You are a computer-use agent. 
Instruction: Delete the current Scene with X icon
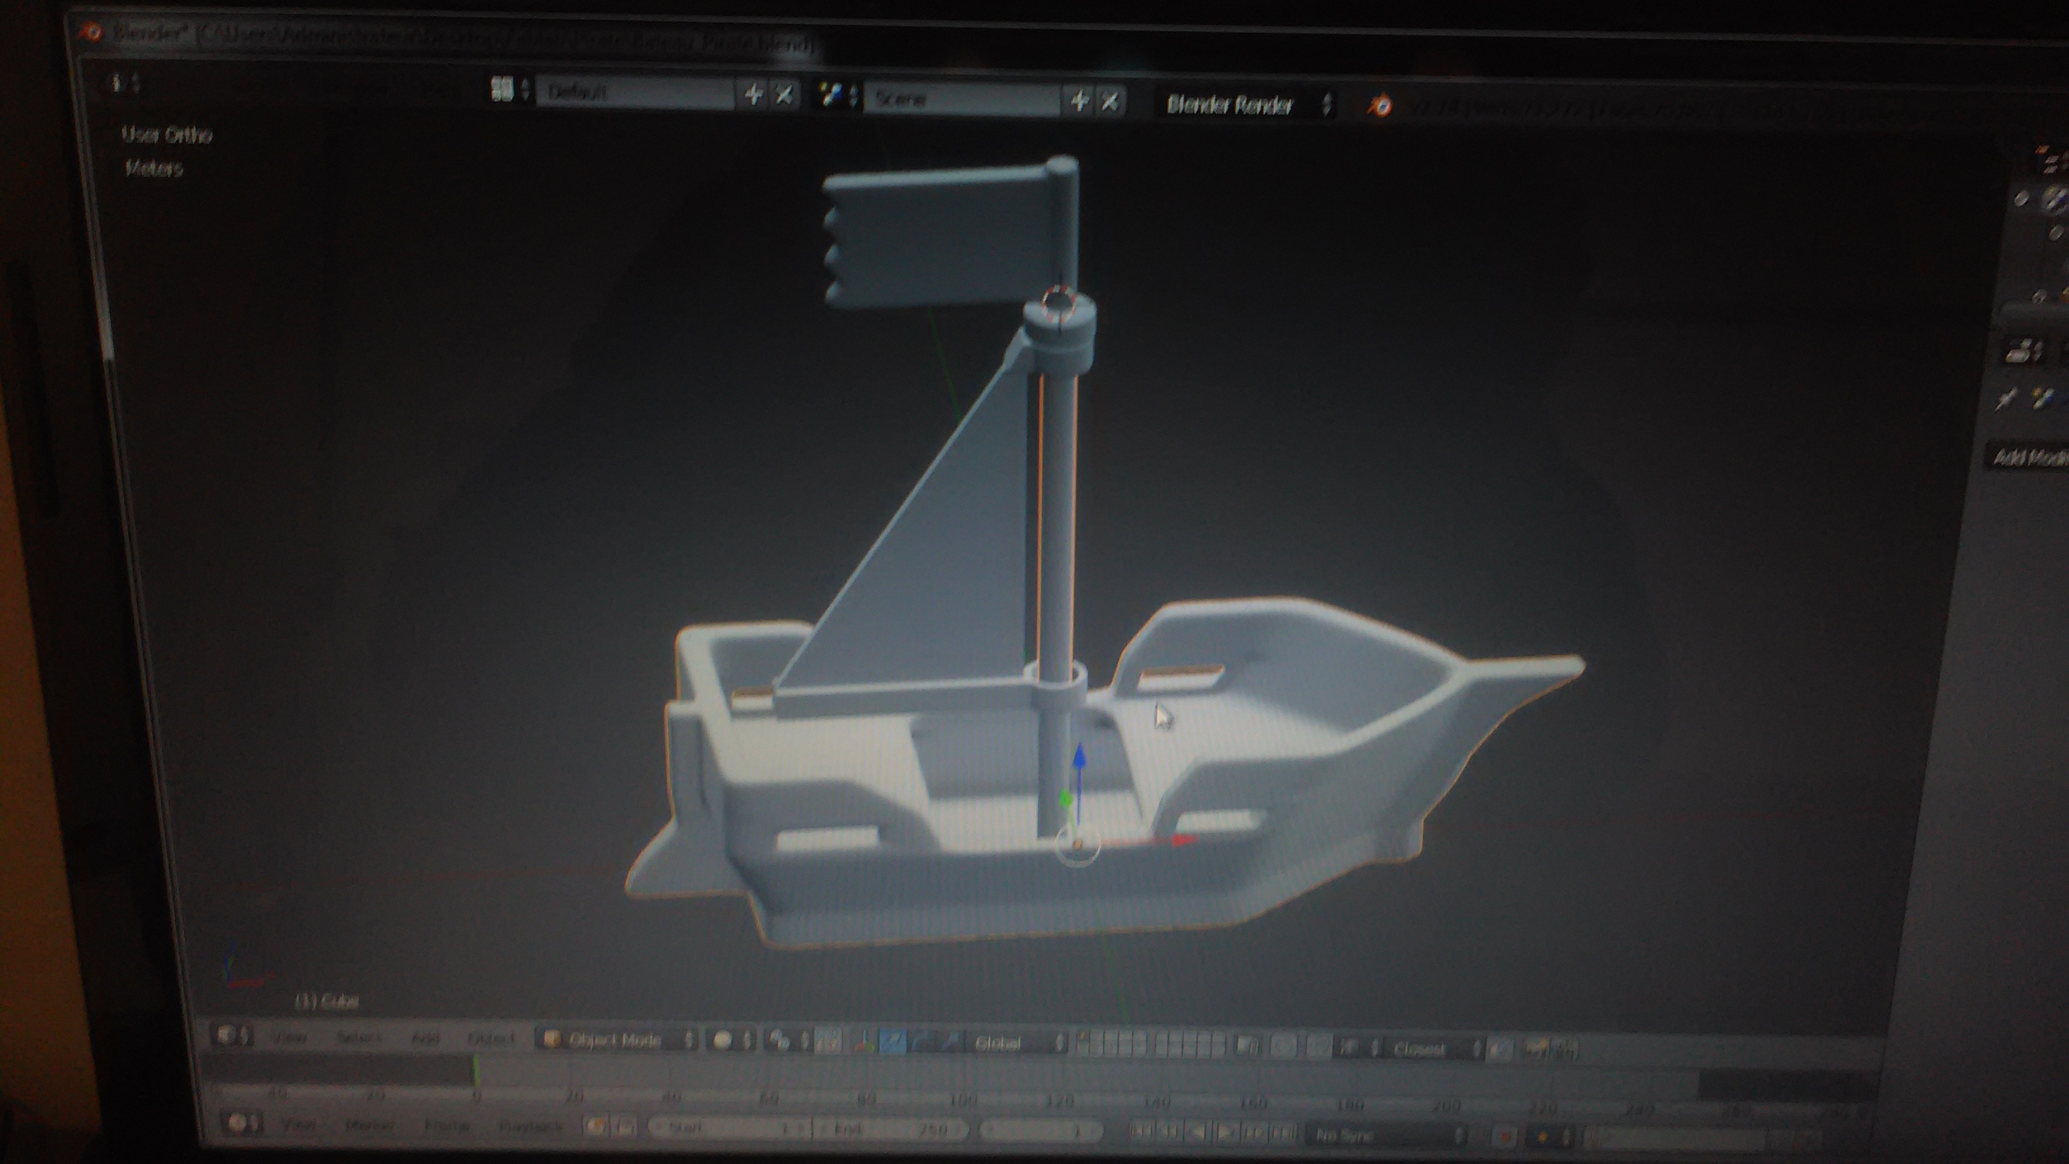tap(1110, 102)
